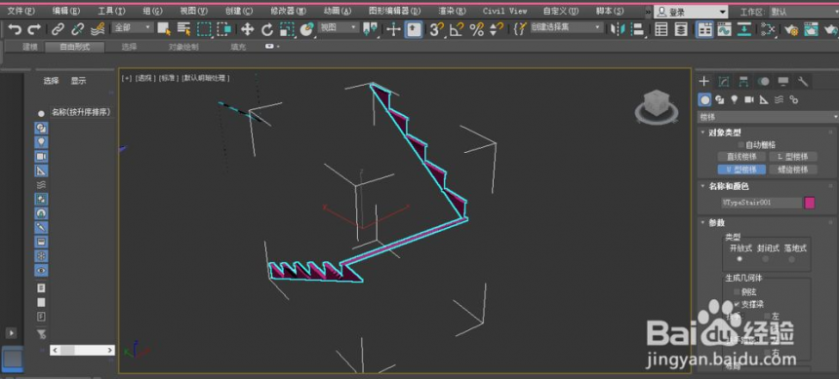Open the 自定义(U) menu
839x379 pixels.
point(560,11)
